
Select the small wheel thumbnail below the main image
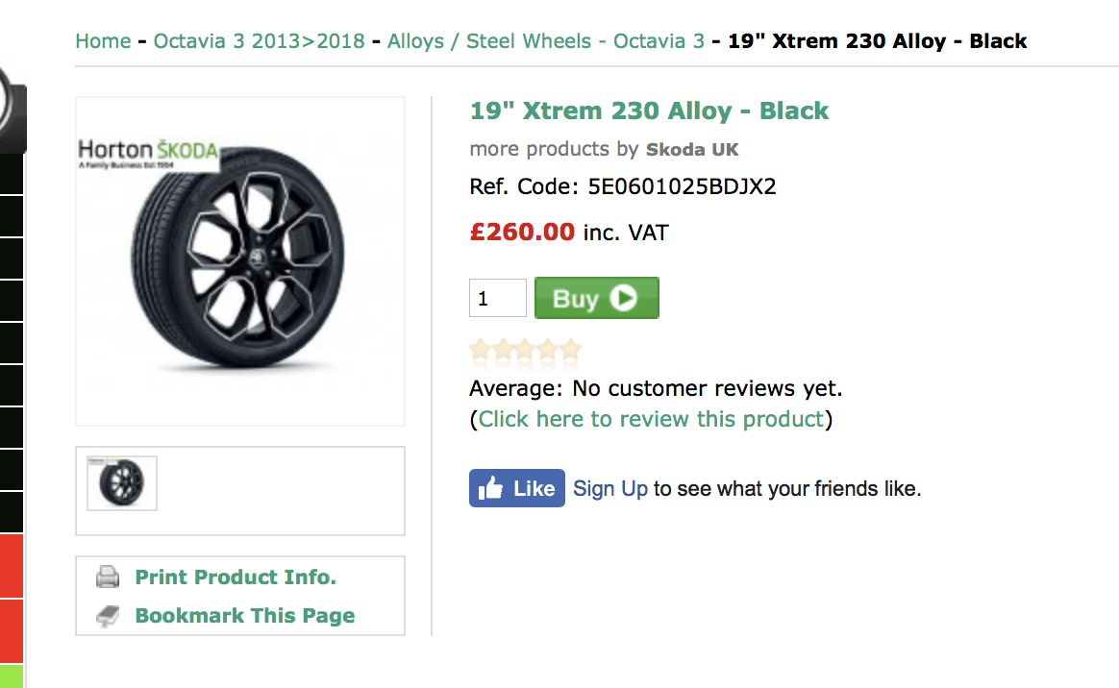[121, 482]
